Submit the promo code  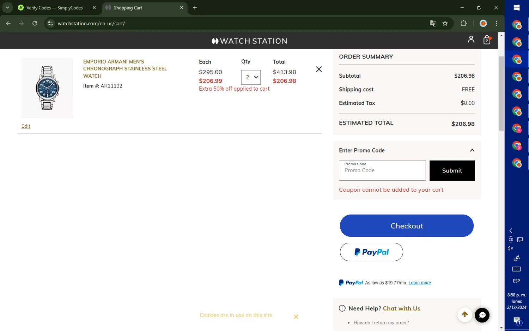452,170
